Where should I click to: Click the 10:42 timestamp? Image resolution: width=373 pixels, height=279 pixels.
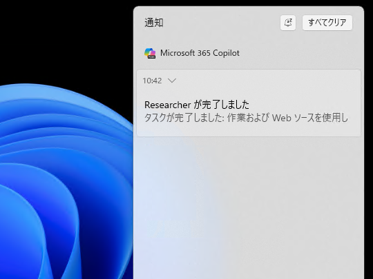(152, 81)
